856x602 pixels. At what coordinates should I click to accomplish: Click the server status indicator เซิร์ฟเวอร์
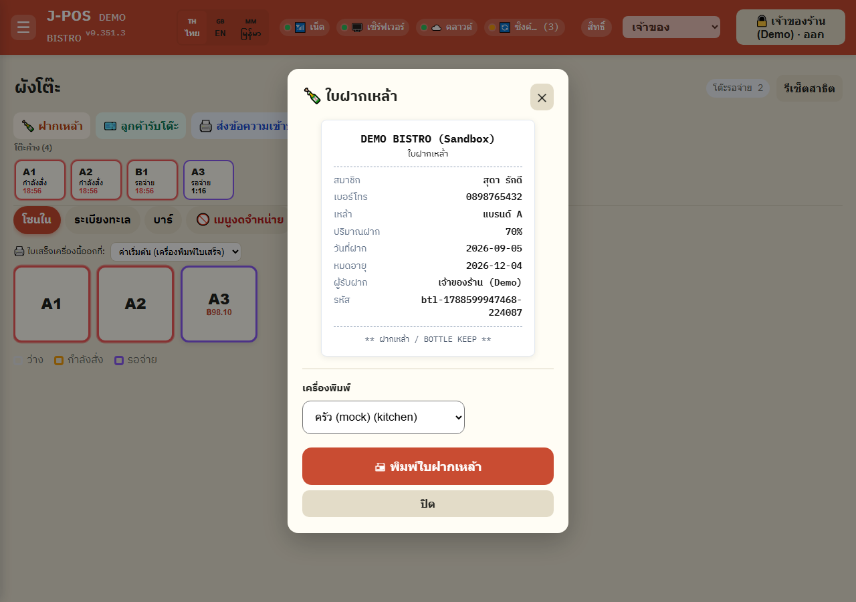(372, 27)
